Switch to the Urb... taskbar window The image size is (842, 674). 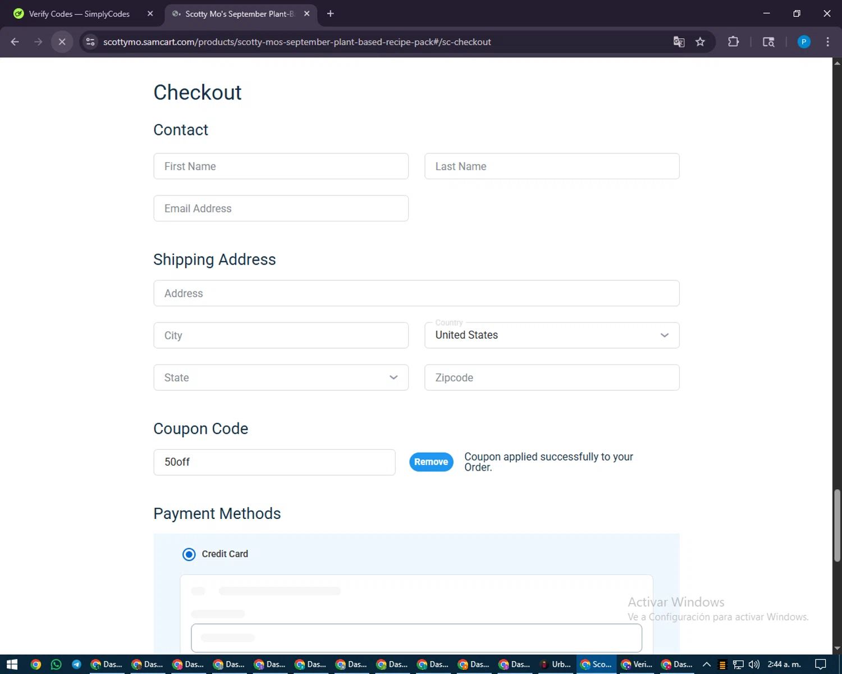point(555,664)
